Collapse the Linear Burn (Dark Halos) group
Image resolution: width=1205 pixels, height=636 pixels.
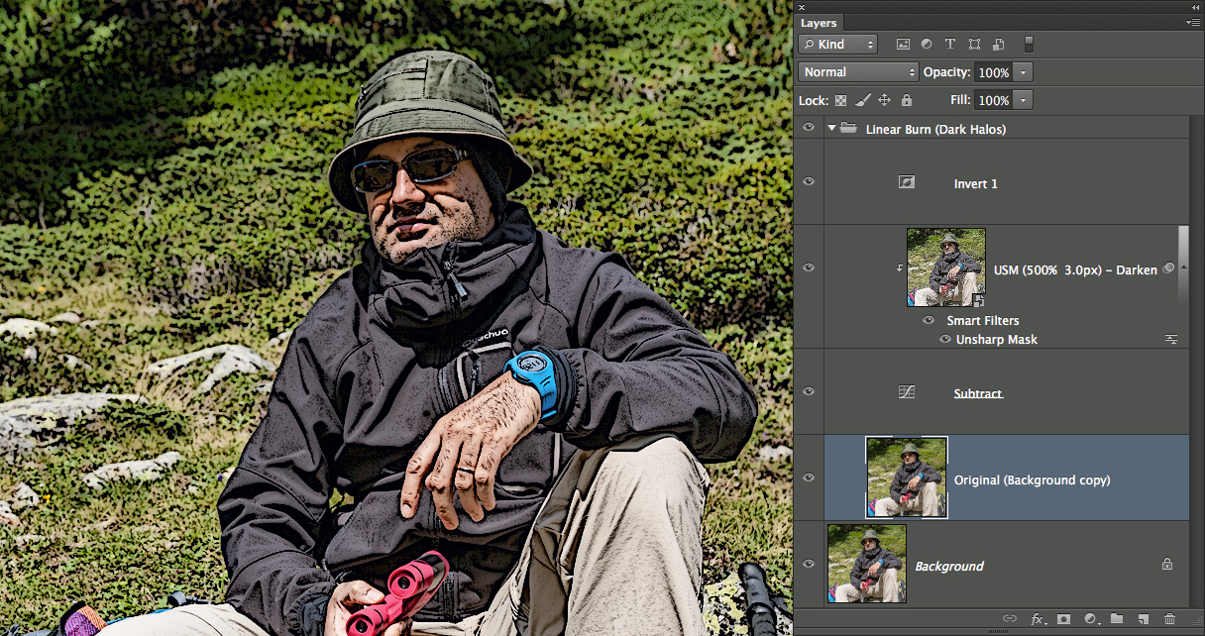[831, 129]
